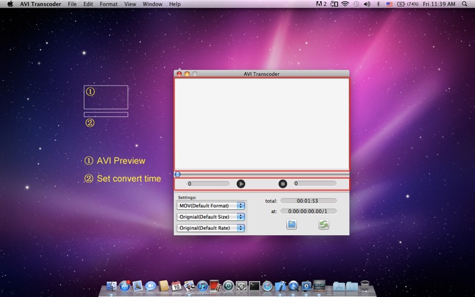This screenshot has height=297, width=475.
Task: Open iCal calendar in the dock
Action: [176, 286]
